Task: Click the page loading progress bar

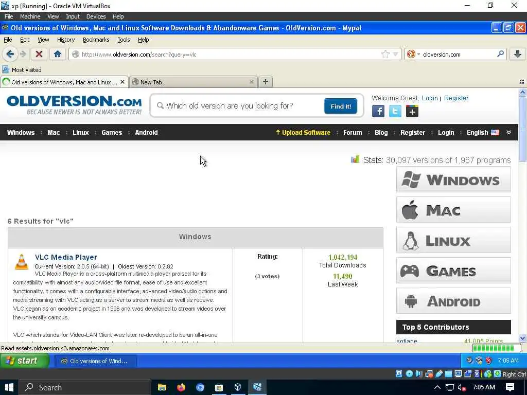Action: [497, 348]
